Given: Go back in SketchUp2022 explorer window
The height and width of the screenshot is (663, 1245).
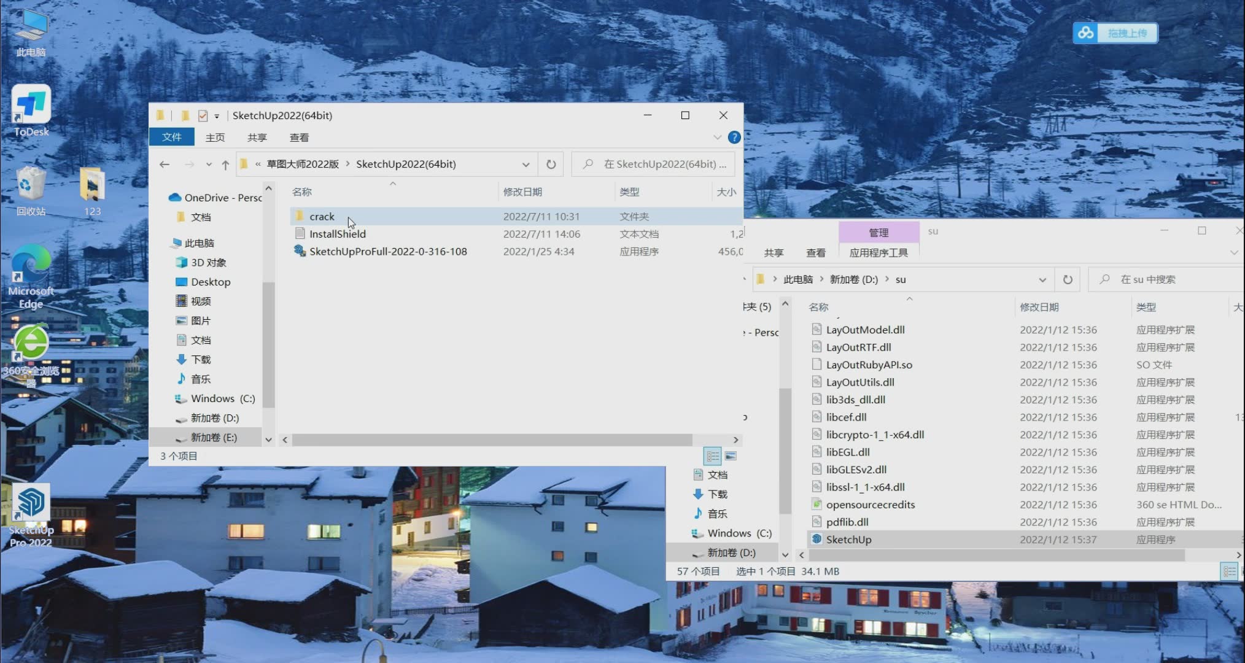Looking at the screenshot, I should (x=164, y=164).
